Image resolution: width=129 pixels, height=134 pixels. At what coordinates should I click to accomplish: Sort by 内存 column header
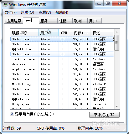[x=80, y=33]
